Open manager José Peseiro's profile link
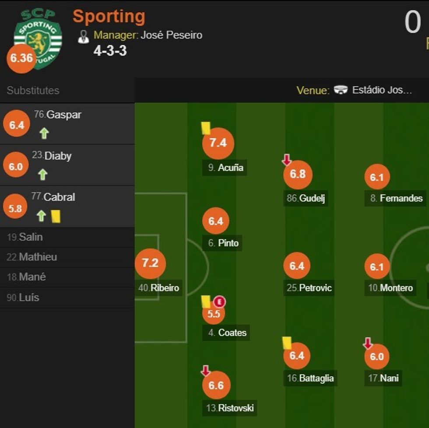This screenshot has width=429, height=428. click(171, 35)
